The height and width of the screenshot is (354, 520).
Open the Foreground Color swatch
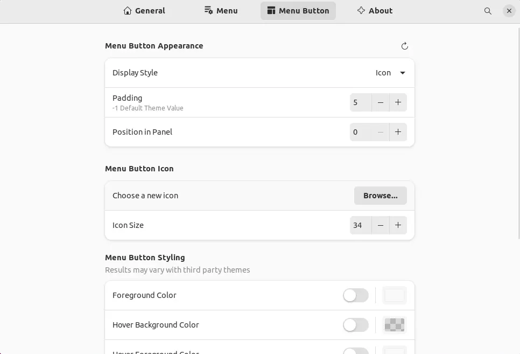394,295
